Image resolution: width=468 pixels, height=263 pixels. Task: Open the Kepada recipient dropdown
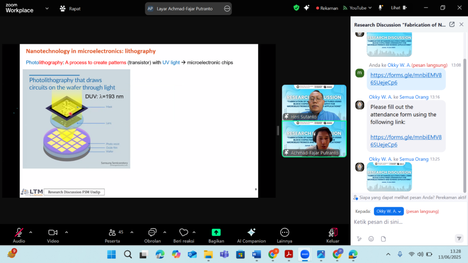pyautogui.click(x=388, y=211)
